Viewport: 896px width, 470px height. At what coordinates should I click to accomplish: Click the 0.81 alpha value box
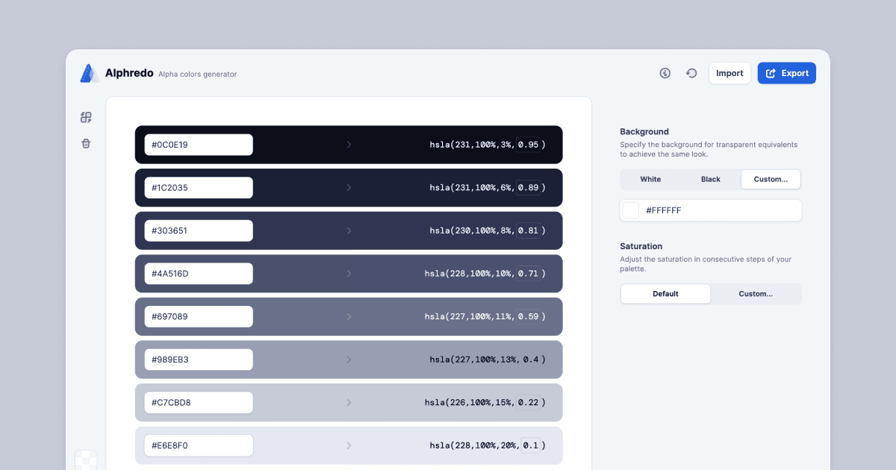pos(528,231)
